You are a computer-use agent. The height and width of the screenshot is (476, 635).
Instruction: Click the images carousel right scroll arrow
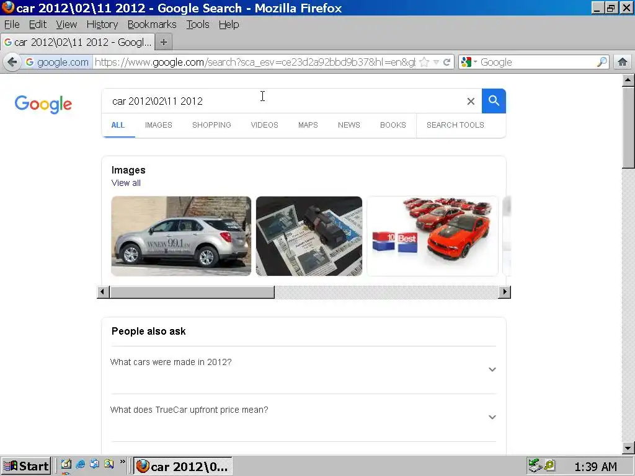505,292
